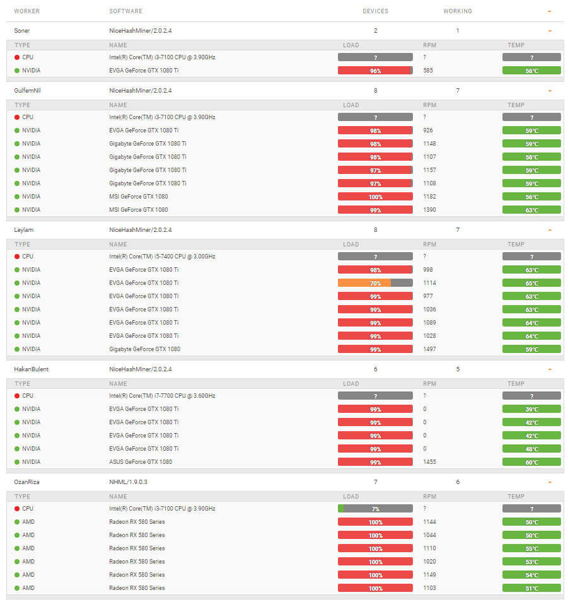Select worker name HakanBulent

click(32, 369)
